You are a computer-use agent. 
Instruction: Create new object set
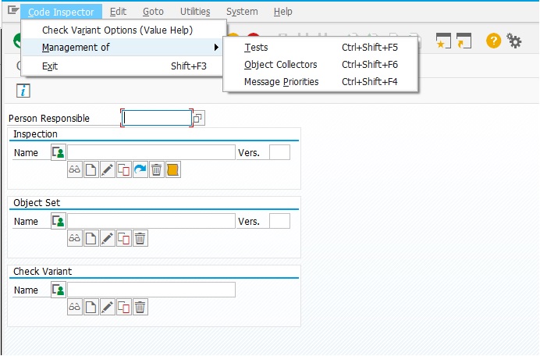(91, 238)
